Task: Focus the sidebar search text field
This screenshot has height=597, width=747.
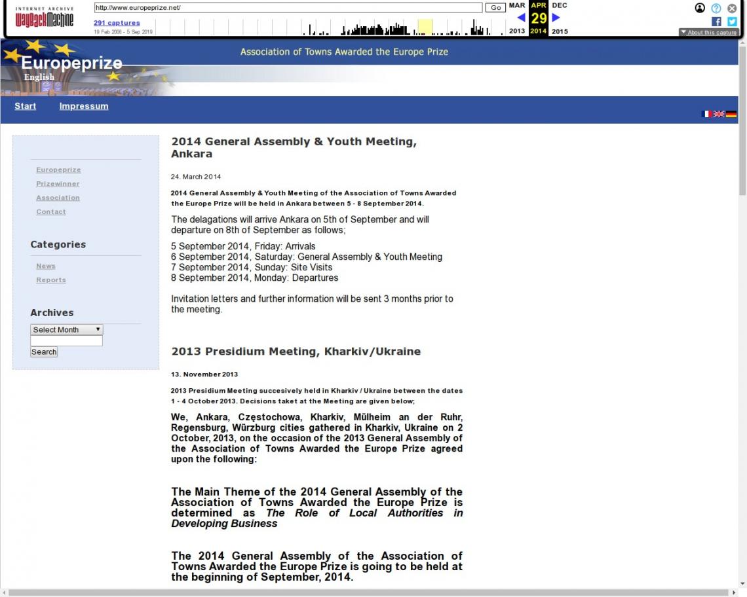Action: 67,341
